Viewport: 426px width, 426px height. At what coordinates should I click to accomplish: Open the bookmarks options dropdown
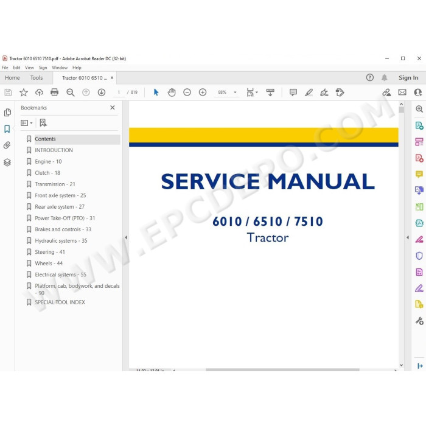(x=27, y=123)
